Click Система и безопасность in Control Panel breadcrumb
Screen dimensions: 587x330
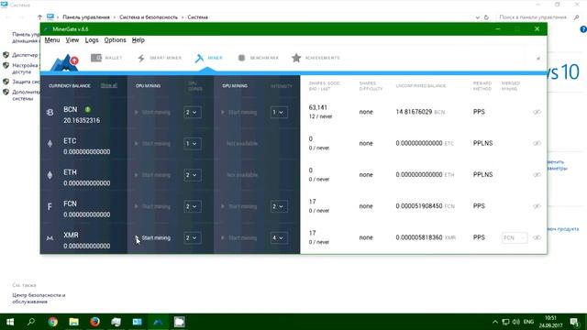click(149, 17)
